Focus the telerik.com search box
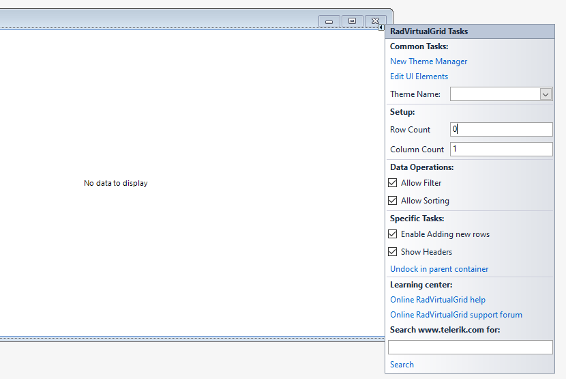 pyautogui.click(x=471, y=347)
